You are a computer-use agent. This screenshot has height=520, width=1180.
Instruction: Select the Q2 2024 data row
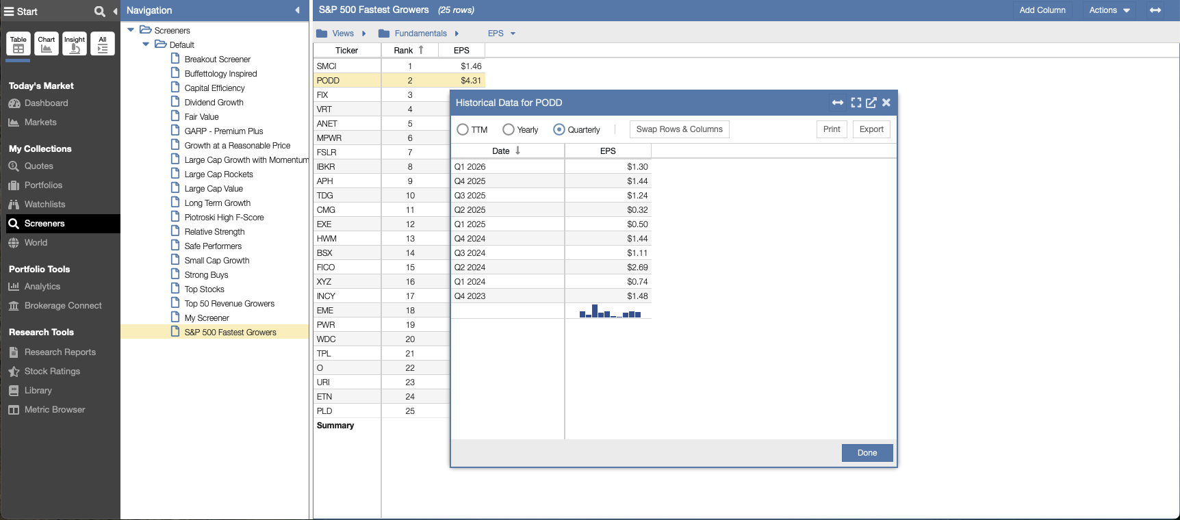(x=551, y=268)
